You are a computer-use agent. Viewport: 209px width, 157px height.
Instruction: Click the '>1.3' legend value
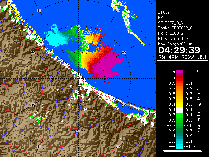pyautogui.click(x=171, y=73)
